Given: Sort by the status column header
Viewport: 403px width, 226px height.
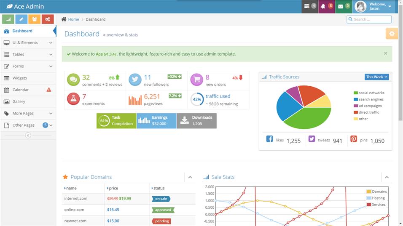Looking at the screenshot, I should [172, 188].
